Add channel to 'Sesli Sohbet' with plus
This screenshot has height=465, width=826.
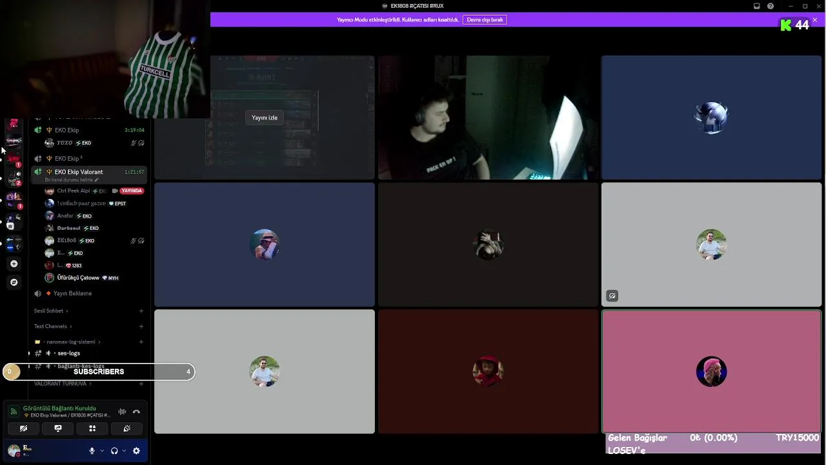pos(141,311)
